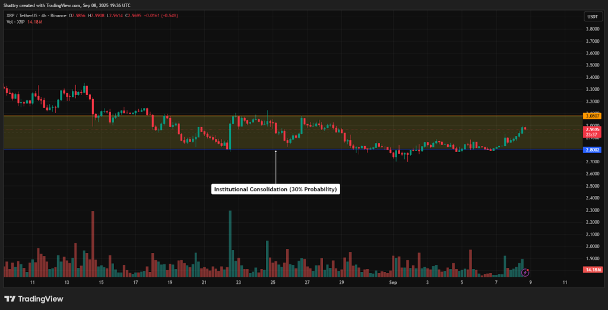Open the USDT currency selector

tap(591, 17)
